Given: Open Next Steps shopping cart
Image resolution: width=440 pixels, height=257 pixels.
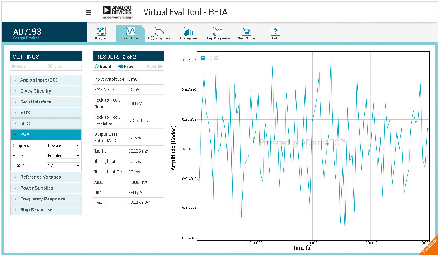Looking at the screenshot, I should [246, 34].
